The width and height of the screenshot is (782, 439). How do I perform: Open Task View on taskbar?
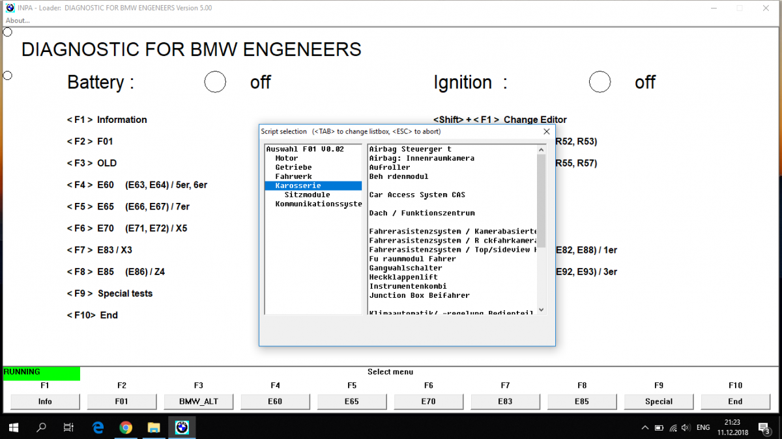point(69,427)
